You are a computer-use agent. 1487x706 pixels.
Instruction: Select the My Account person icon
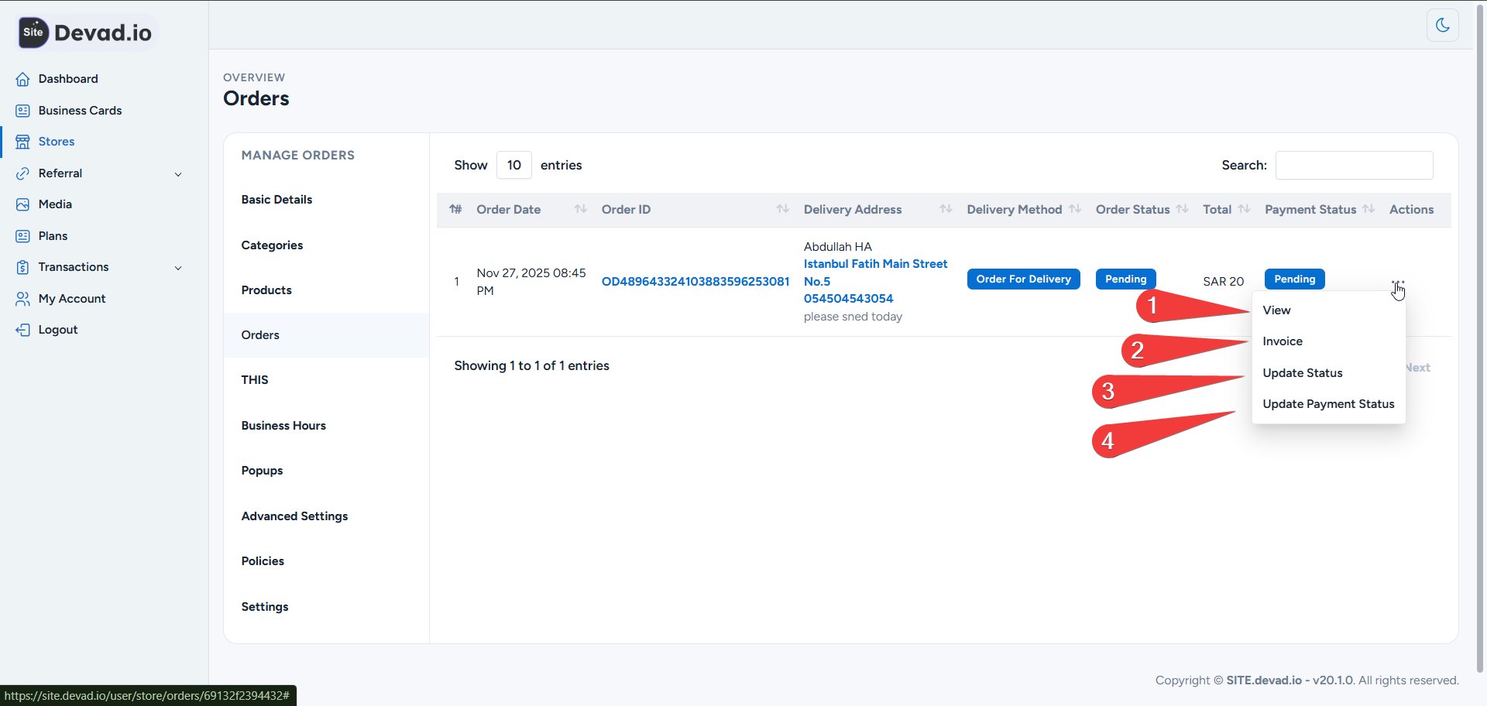[22, 298]
